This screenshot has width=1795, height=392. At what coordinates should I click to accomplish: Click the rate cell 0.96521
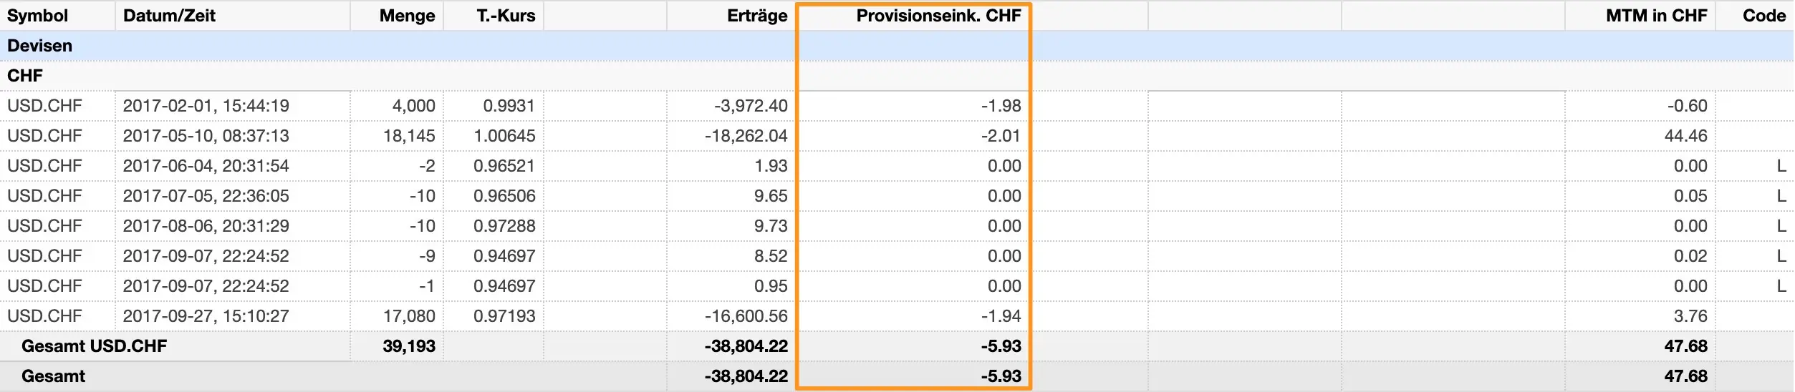504,166
